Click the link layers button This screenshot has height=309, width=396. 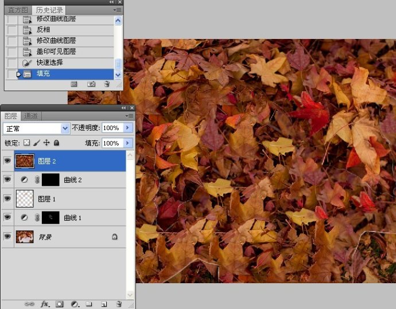pyautogui.click(x=29, y=304)
